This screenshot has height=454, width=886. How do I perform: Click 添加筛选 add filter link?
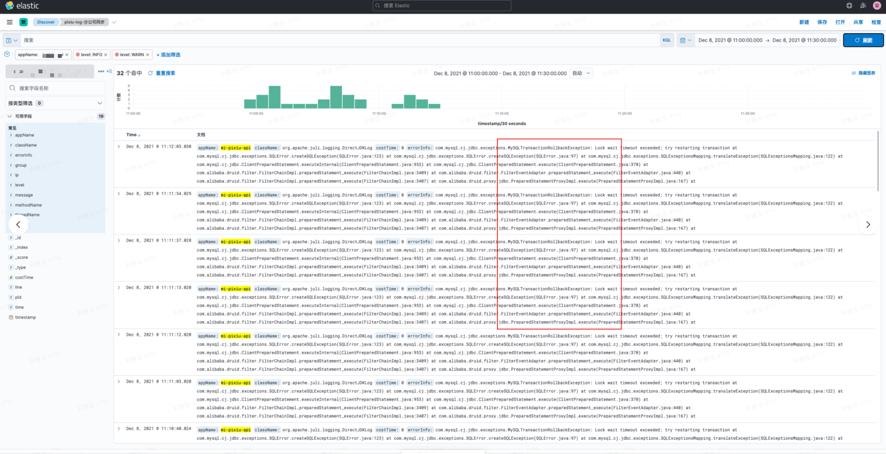169,55
